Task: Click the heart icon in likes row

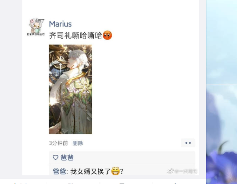Action: tap(56, 158)
